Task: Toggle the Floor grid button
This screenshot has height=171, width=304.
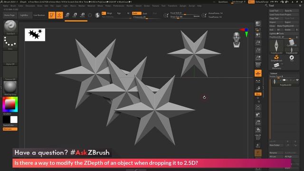Action: click(x=258, y=73)
